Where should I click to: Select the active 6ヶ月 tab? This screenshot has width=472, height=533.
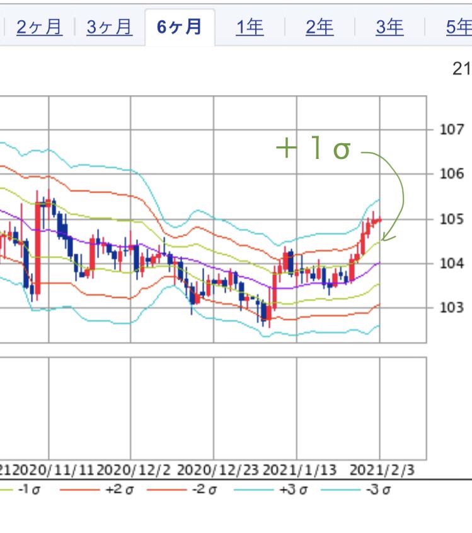pyautogui.click(x=180, y=27)
